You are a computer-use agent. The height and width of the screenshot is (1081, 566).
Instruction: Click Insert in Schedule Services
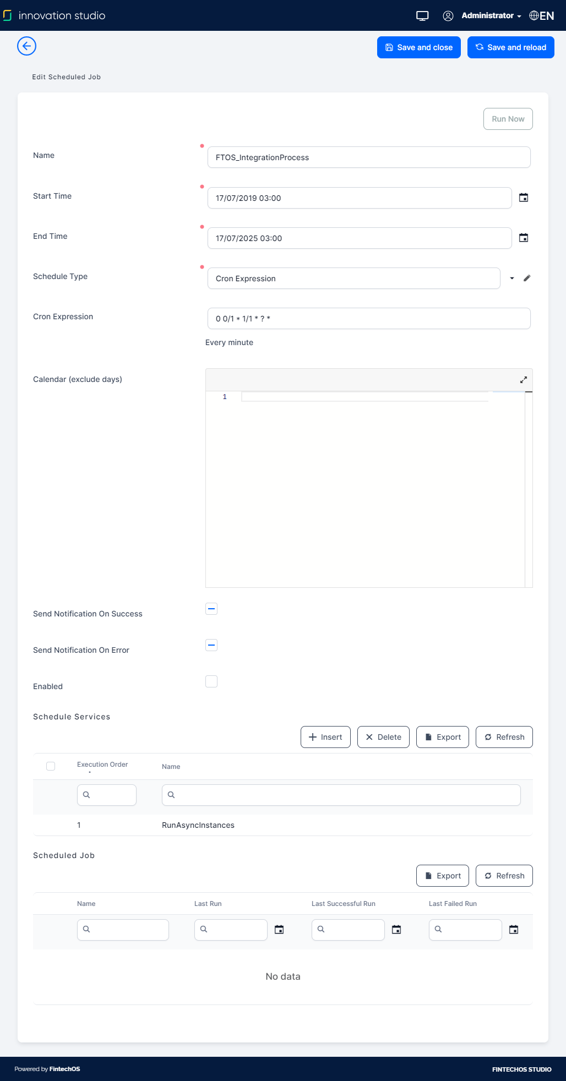coord(325,737)
